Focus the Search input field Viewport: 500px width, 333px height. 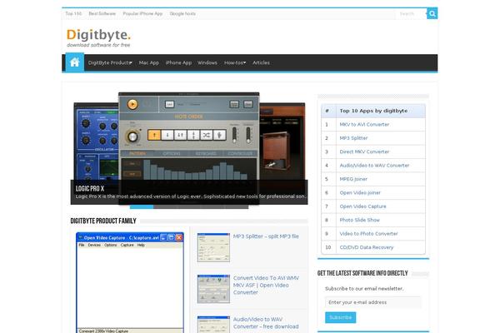pos(411,13)
